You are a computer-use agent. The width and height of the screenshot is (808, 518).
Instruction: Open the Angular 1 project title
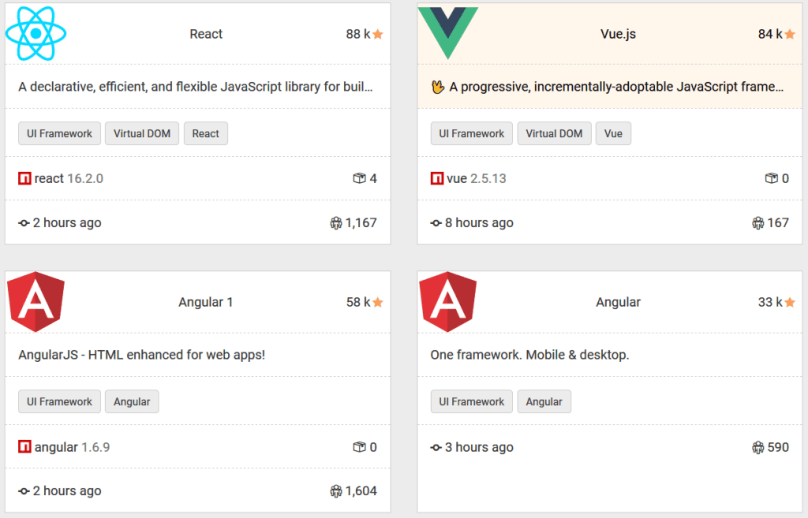[x=206, y=302]
